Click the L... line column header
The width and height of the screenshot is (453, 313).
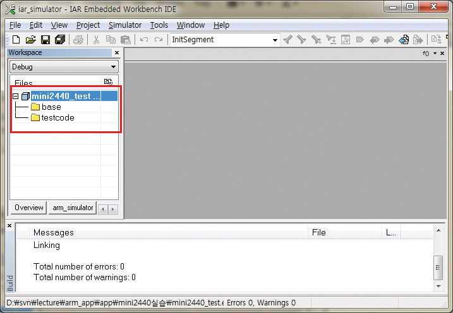coord(391,232)
